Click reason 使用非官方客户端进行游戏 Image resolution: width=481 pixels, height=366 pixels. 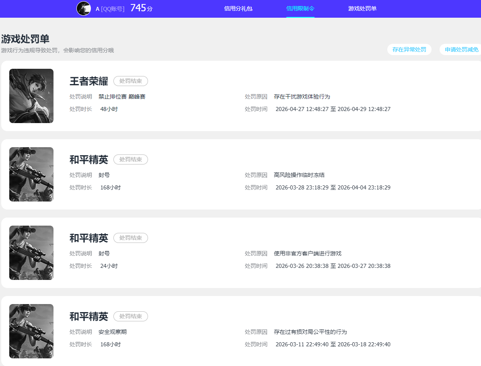pyautogui.click(x=307, y=253)
